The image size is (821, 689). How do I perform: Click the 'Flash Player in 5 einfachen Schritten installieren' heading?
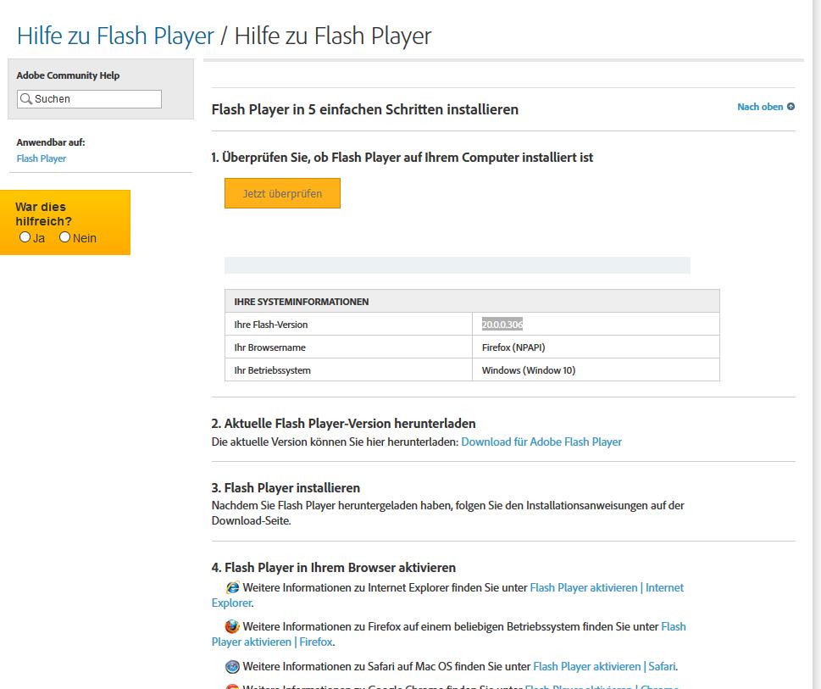pyautogui.click(x=364, y=109)
